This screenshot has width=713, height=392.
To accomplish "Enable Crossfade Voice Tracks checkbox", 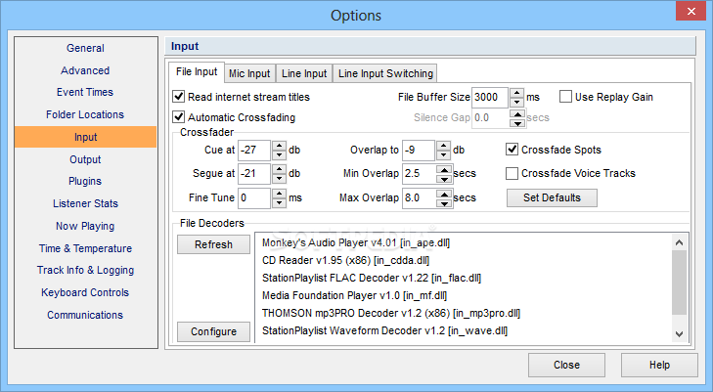I will tap(512, 173).
